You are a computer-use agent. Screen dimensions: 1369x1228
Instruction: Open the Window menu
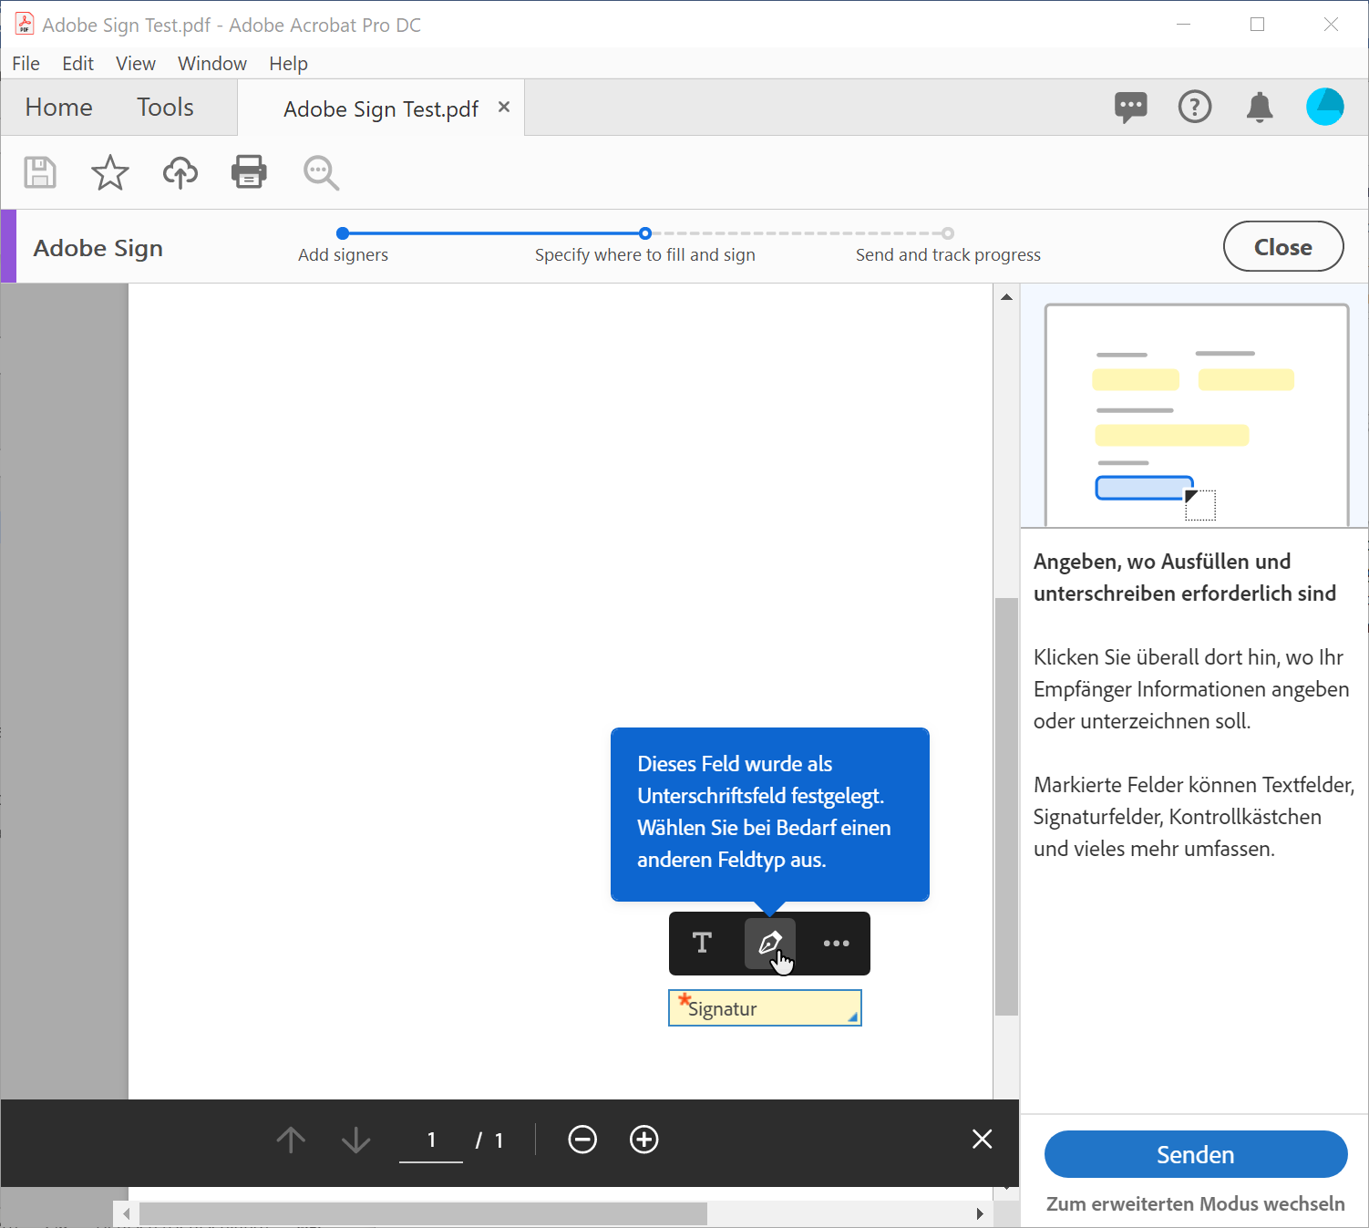211,63
